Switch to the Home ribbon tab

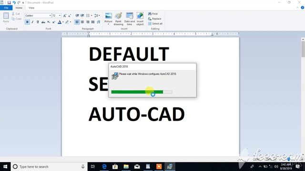(19, 8)
